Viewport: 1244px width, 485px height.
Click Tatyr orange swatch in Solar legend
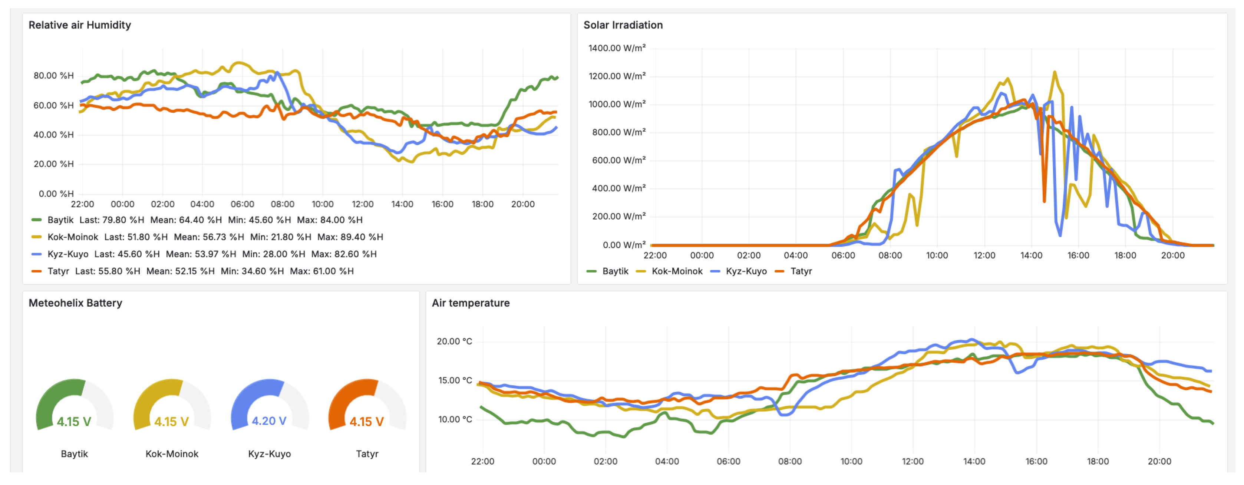779,271
